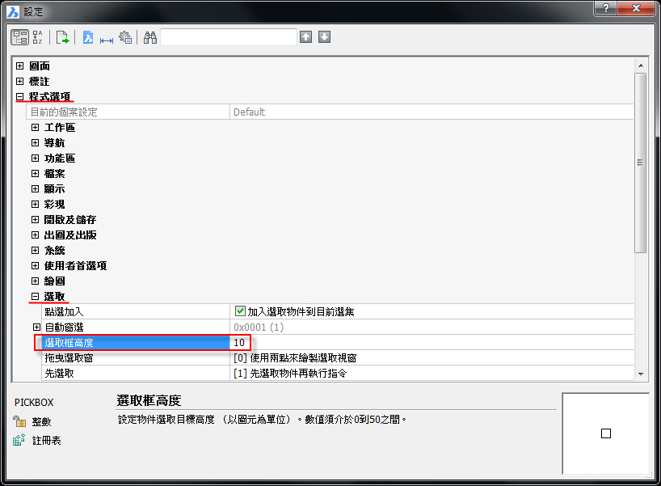The height and width of the screenshot is (486, 661).
Task: Close the 設定 dialog
Action: pos(637,8)
